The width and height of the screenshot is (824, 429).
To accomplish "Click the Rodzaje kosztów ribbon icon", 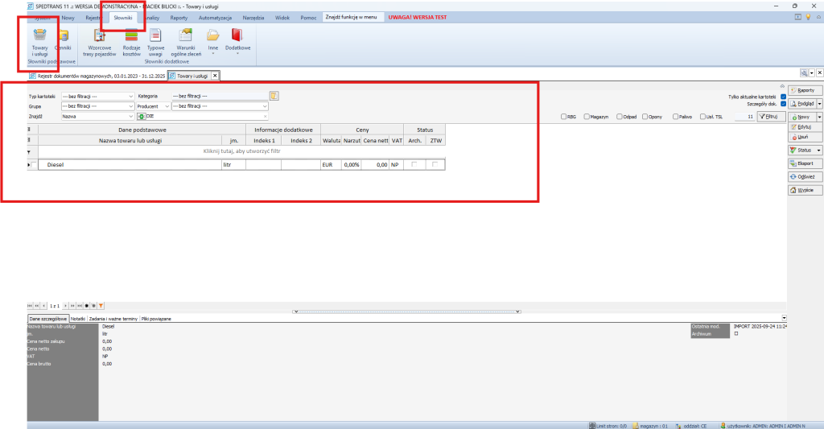I will coord(131,36).
